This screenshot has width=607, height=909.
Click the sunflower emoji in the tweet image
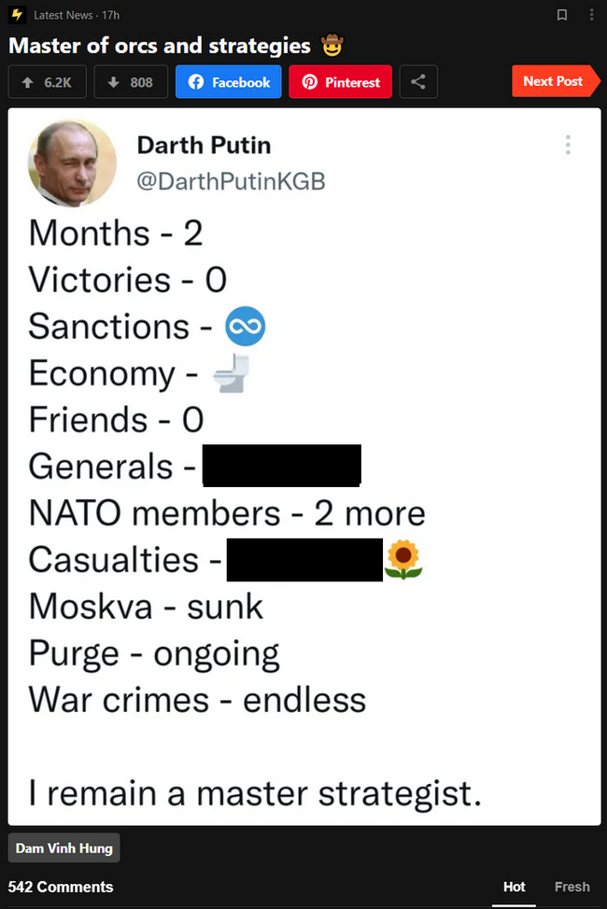[404, 559]
